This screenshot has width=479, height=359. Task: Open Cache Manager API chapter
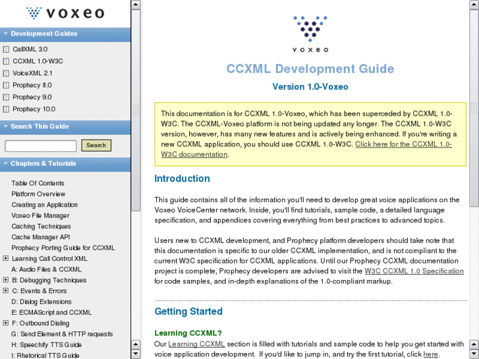[41, 237]
